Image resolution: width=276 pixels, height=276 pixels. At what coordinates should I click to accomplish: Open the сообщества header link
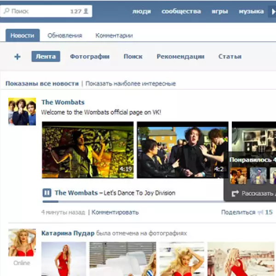(181, 11)
